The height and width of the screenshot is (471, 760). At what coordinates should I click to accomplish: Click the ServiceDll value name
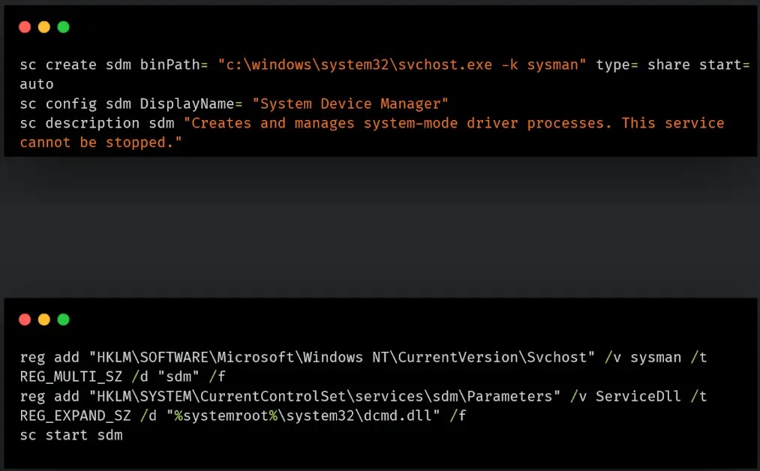pos(638,397)
